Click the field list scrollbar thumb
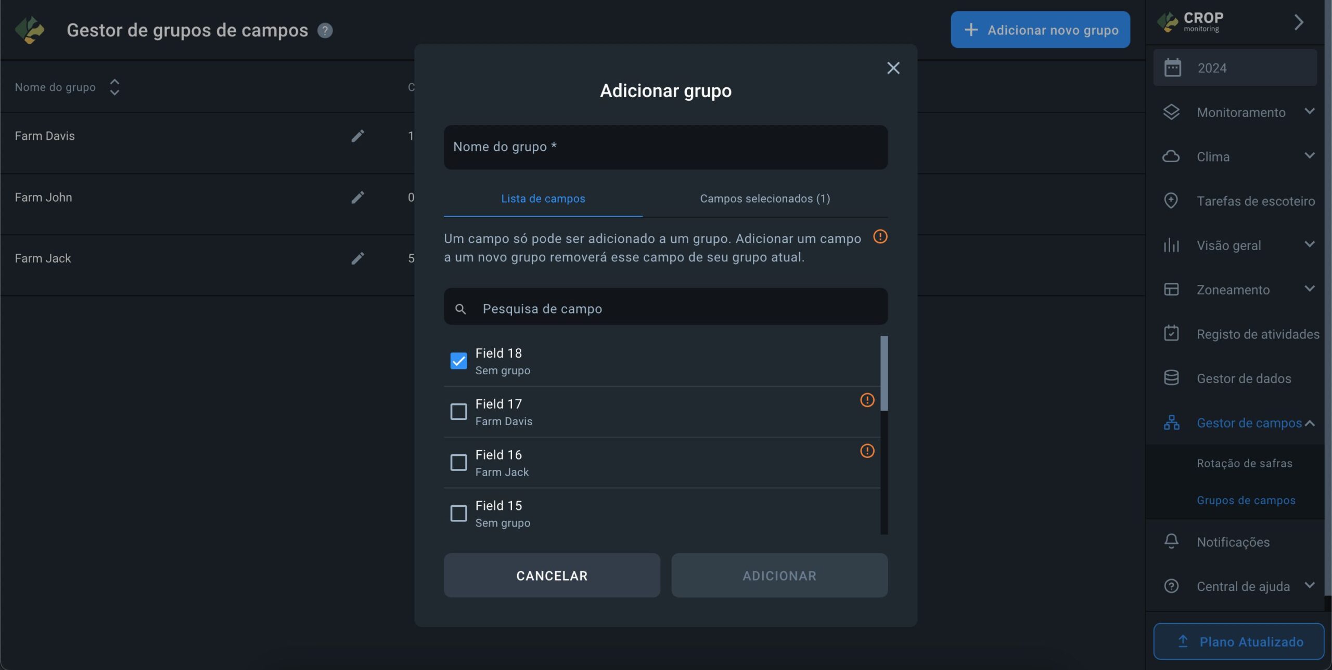The height and width of the screenshot is (670, 1332). 883,373
